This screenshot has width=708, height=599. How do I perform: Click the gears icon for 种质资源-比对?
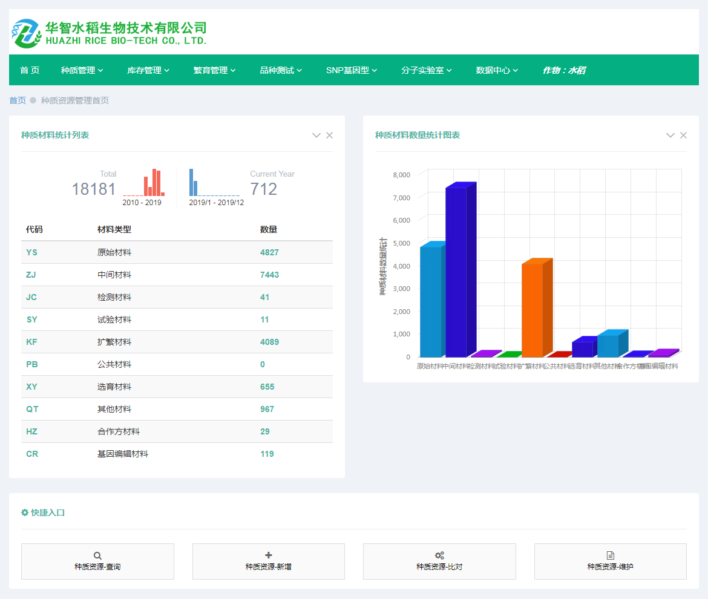point(439,555)
